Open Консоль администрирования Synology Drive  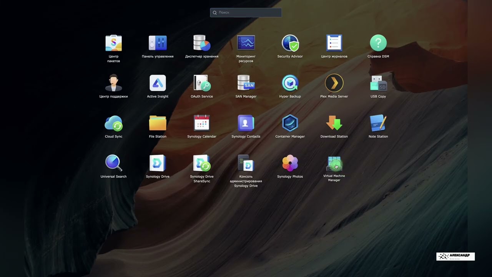(x=246, y=163)
